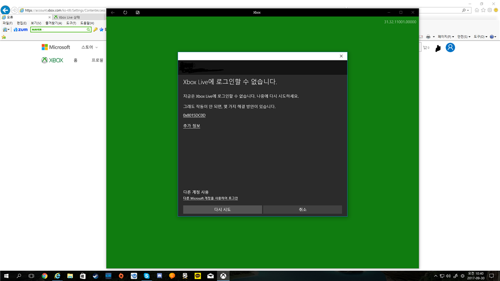Click the Xbox app icon on the taskbar

pyautogui.click(x=223, y=276)
